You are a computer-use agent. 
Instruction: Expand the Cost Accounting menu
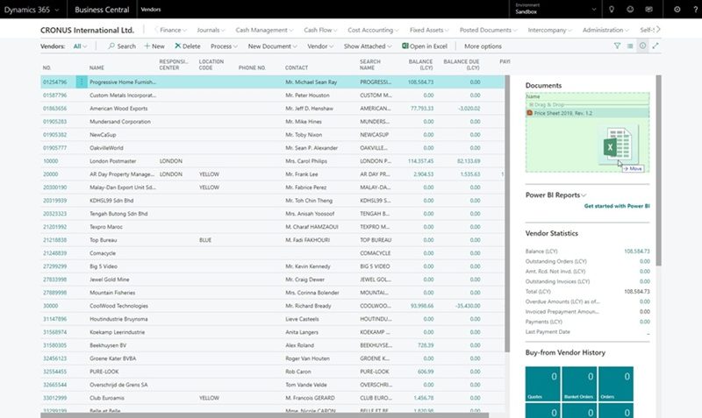pos(373,30)
